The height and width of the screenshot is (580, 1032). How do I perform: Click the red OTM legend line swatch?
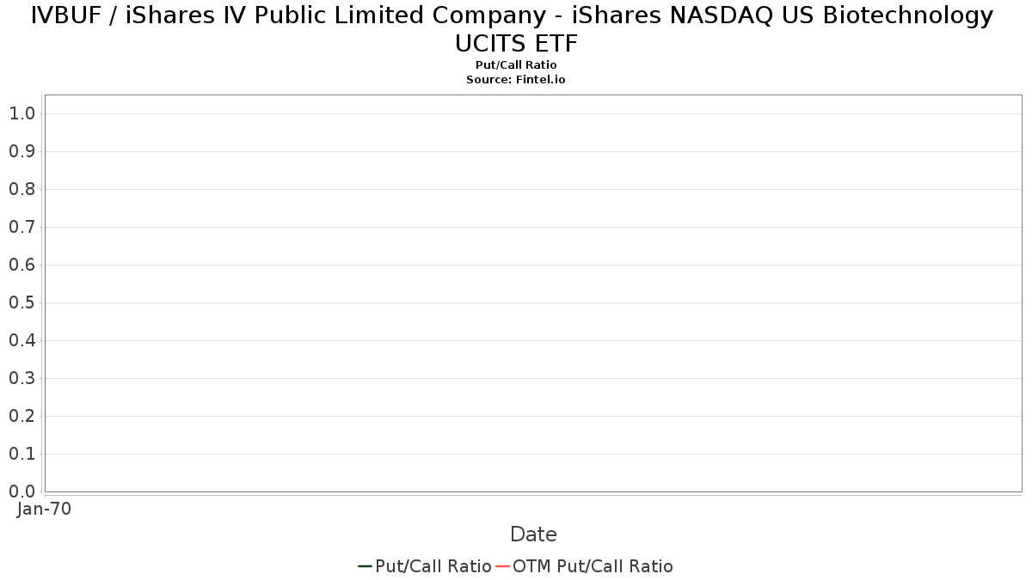tap(502, 566)
